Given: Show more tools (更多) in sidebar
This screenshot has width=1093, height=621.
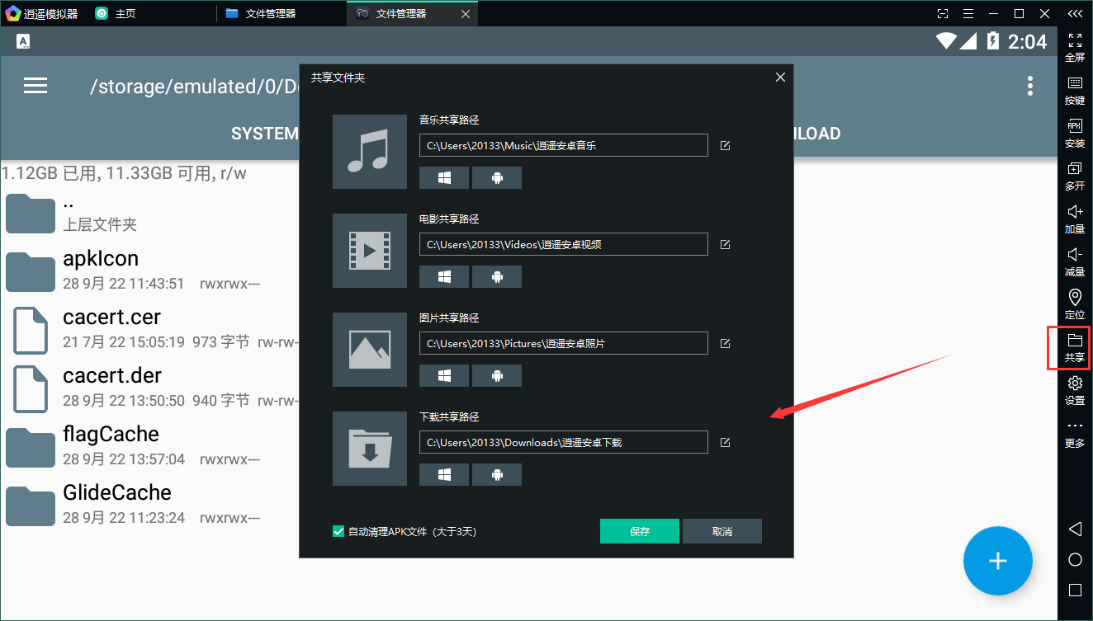Looking at the screenshot, I should (1075, 434).
